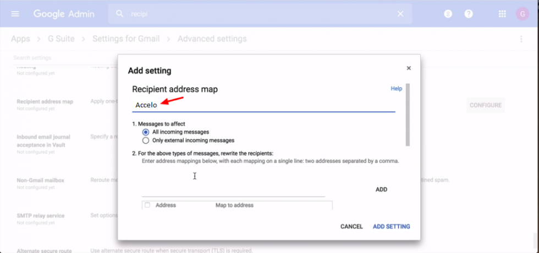Open the account avatar menu

(521, 14)
